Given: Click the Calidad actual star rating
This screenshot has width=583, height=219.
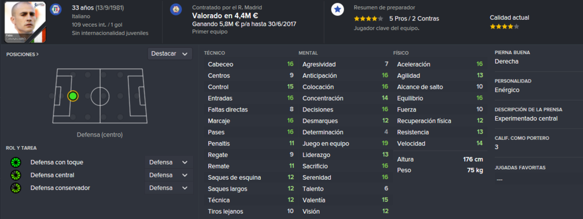Looking at the screenshot, I should 504,27.
